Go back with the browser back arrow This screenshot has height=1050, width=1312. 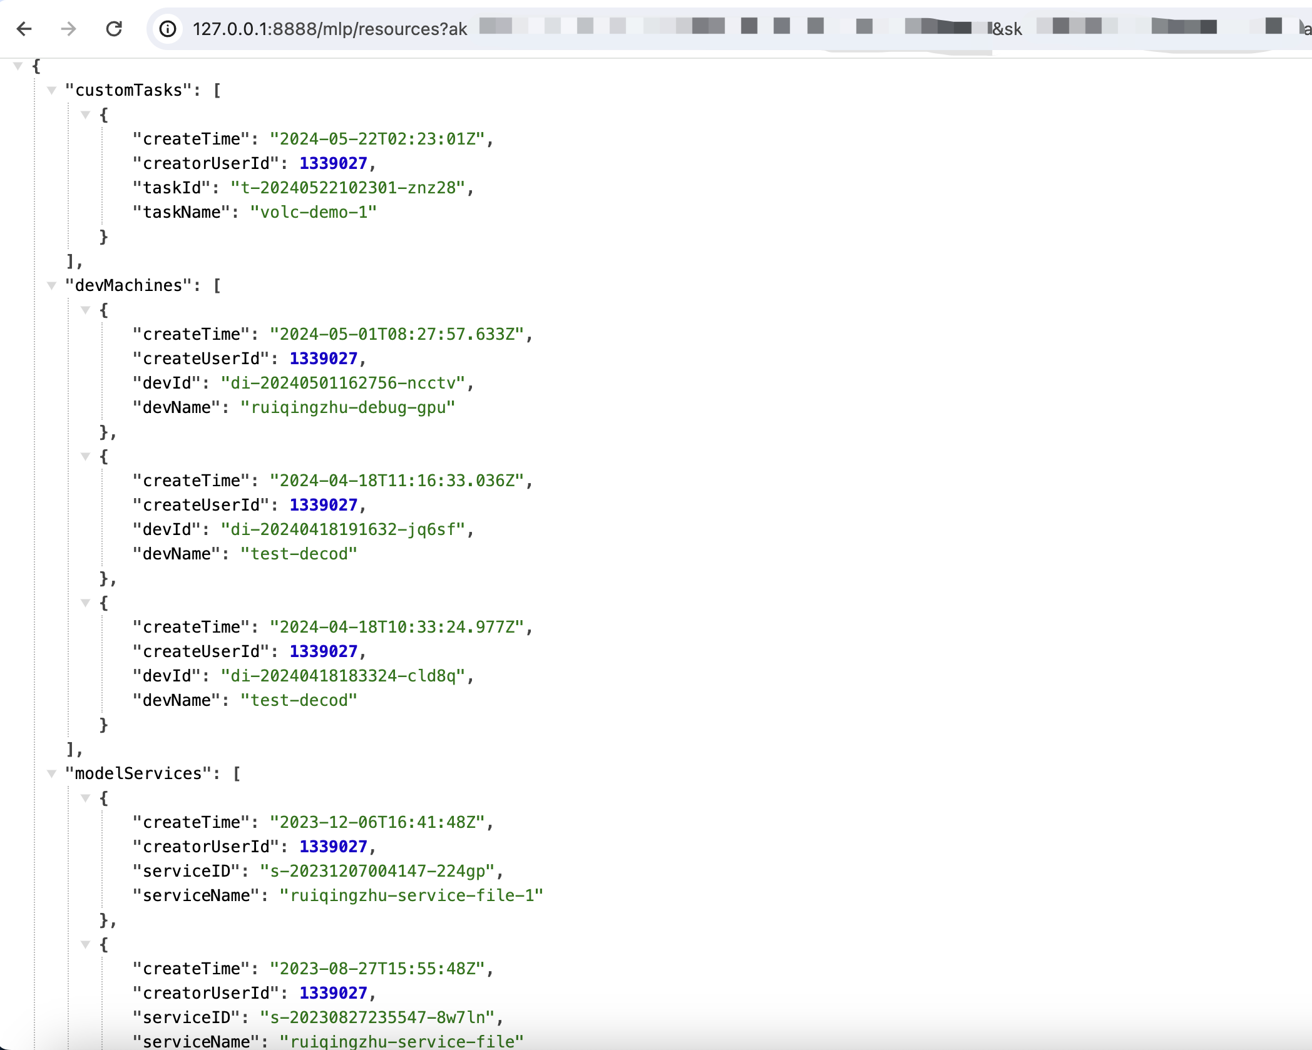pos(24,29)
